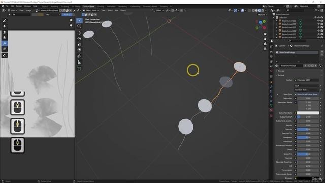325x183 pixels.
Task: Toggle X-ray mode in viewport header
Action: tap(249, 10)
